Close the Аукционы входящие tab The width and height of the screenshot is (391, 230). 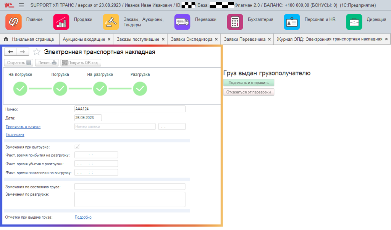(x=109, y=39)
